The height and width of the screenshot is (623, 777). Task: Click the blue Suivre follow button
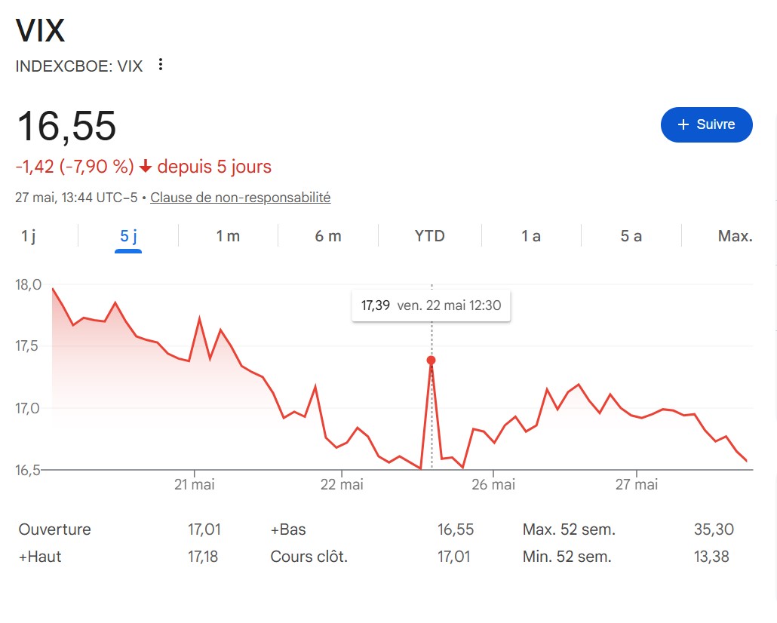click(x=706, y=124)
